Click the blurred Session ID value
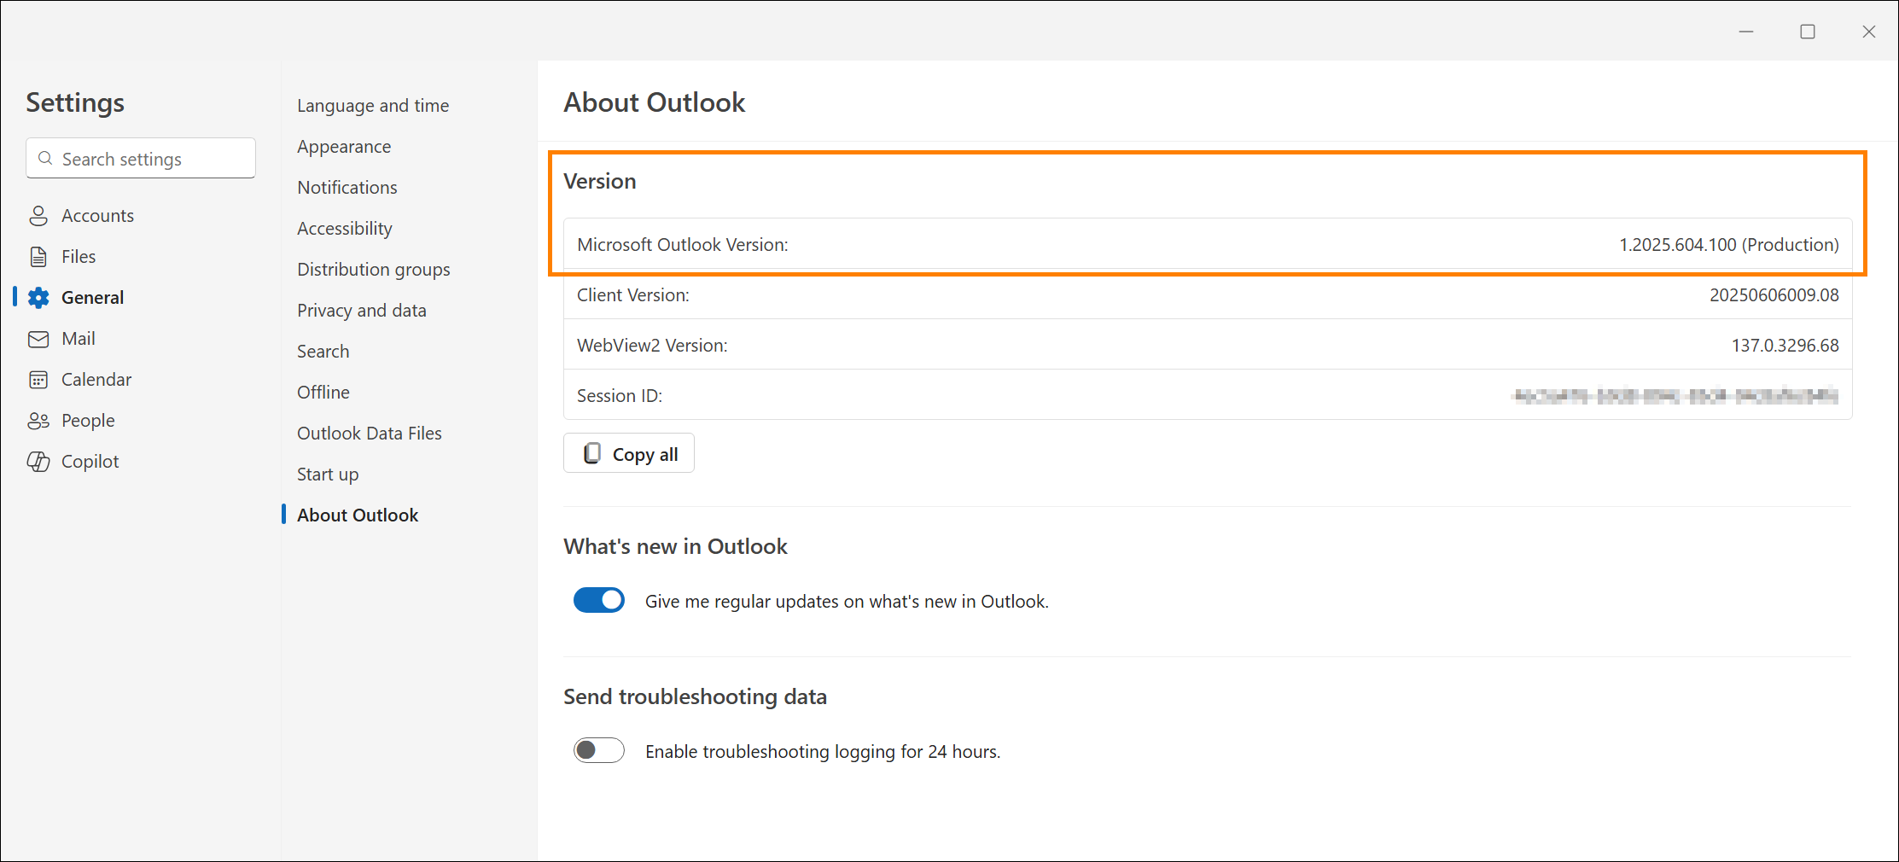Image resolution: width=1899 pixels, height=862 pixels. pos(1675,396)
